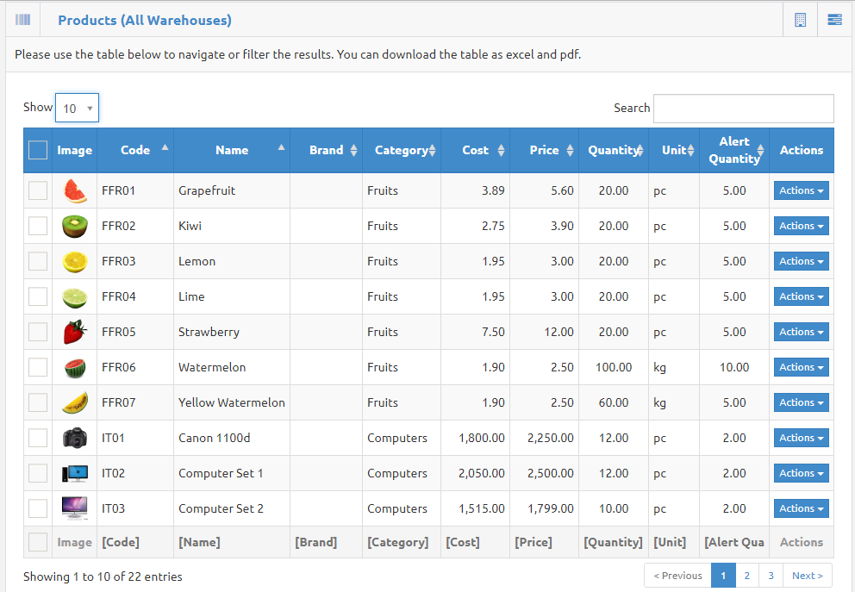Sort table by Code column header
The width and height of the screenshot is (855, 592).
(x=135, y=151)
